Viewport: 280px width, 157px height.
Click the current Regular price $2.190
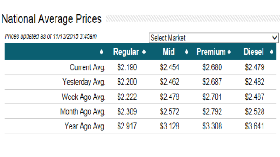(127, 67)
